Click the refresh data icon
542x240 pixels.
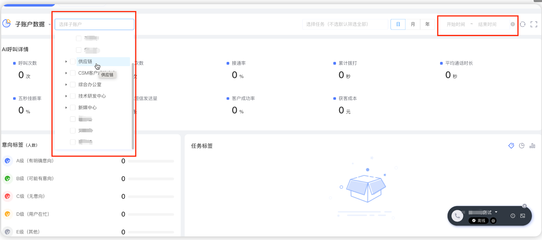tap(523, 24)
